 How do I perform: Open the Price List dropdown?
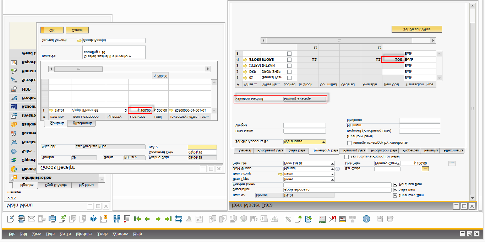tap(332, 163)
